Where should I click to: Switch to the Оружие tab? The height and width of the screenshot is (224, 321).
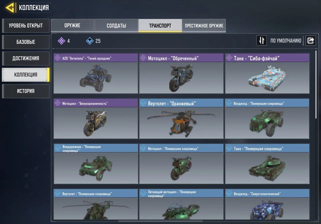[x=72, y=26]
